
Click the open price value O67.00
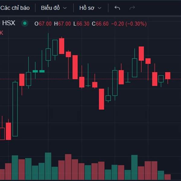click(43, 24)
